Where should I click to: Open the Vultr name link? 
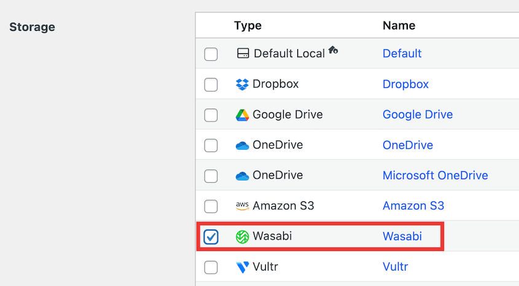click(x=395, y=267)
